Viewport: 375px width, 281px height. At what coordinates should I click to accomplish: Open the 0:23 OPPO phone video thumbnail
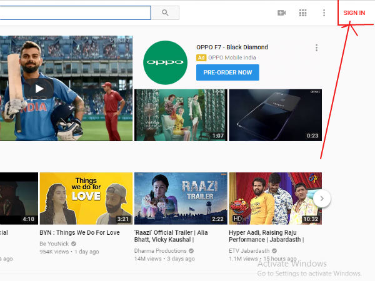tap(275, 115)
